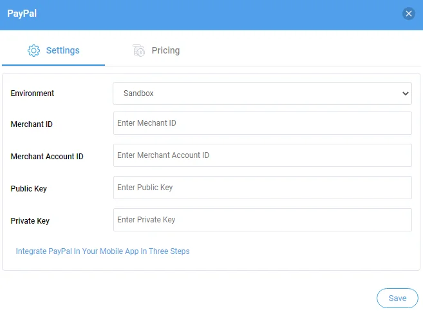Viewport: 423px width, 312px height.
Task: Close the PayPal dialog with the X icon
Action: [408, 14]
